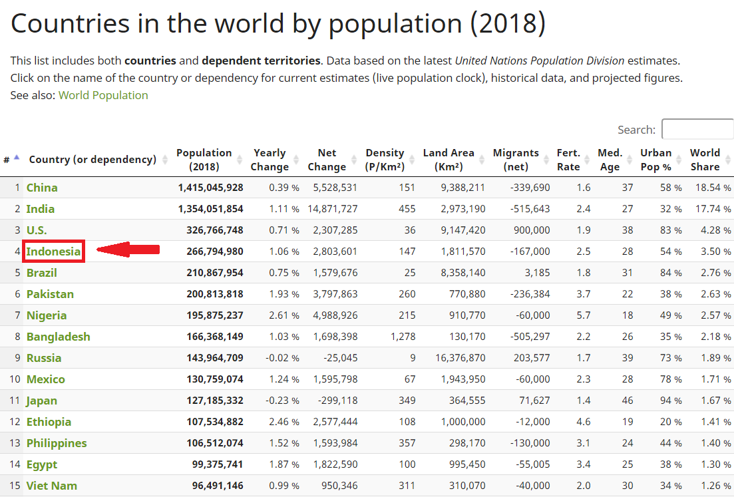Viewport: 734px width, 497px height.
Task: Select the Japan link in the table
Action: tap(42, 401)
